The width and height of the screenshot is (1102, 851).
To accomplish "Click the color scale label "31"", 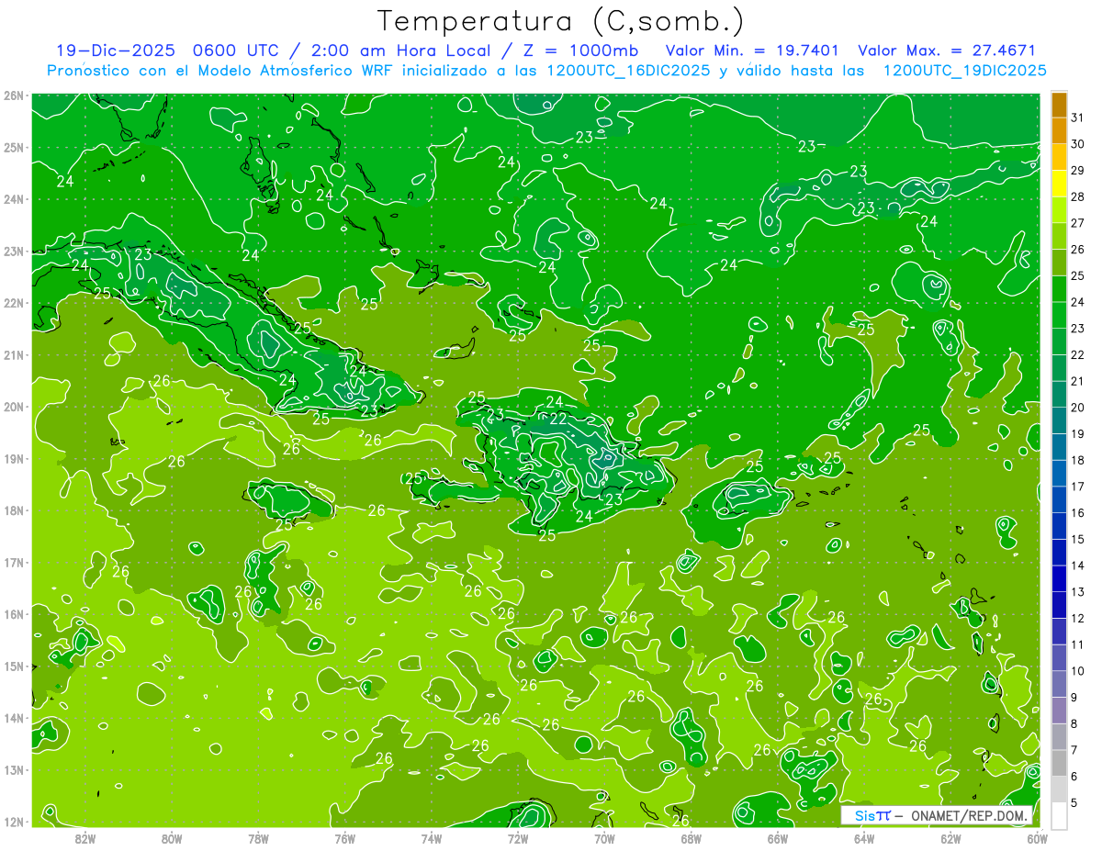I will (1078, 118).
